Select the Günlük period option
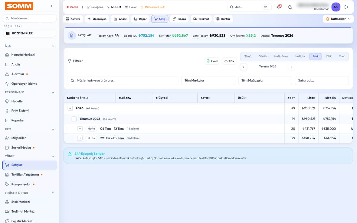The width and height of the screenshot is (357, 223). [263, 57]
